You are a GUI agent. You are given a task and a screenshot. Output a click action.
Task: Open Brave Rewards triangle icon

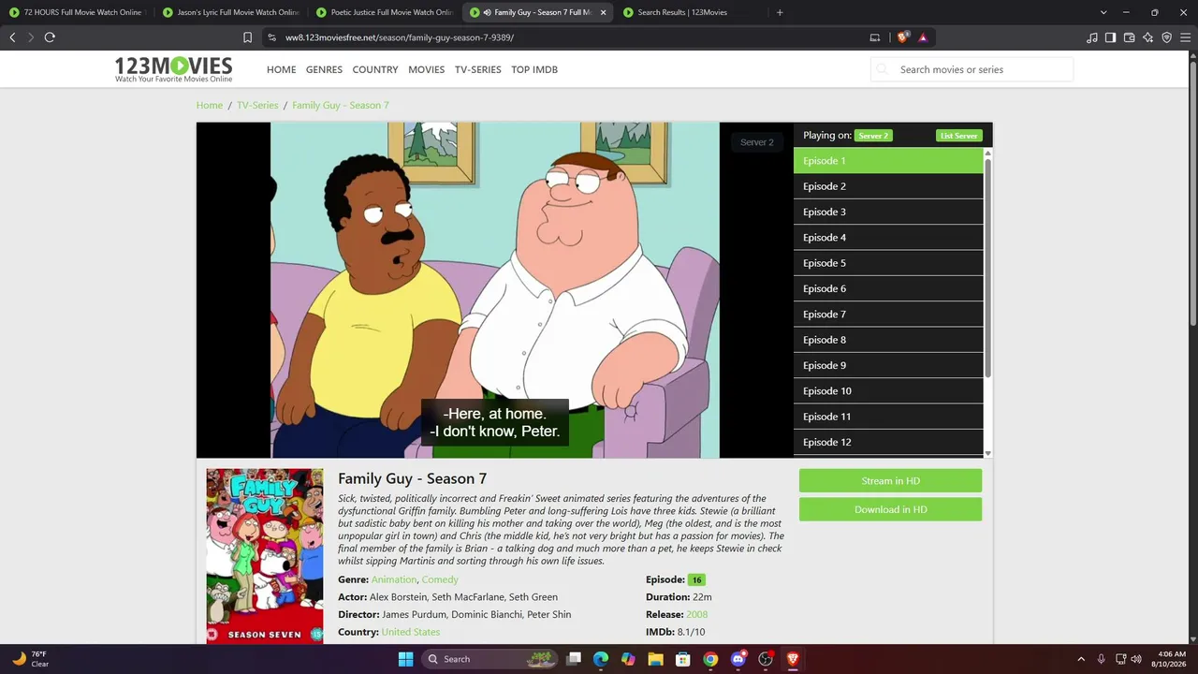[x=923, y=37]
